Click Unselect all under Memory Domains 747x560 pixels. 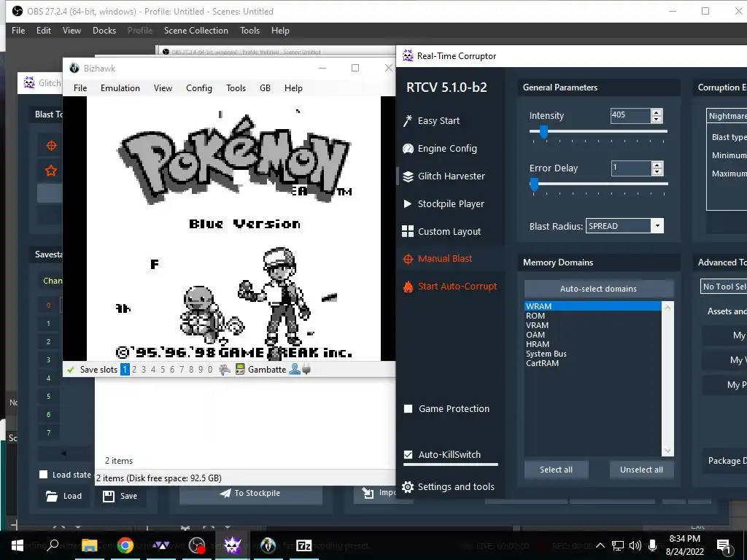(641, 470)
